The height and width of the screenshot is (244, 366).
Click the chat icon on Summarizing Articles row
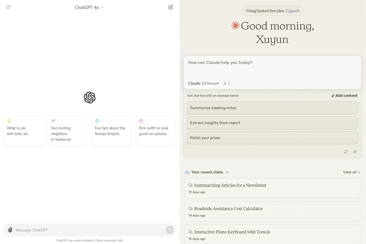190,185
